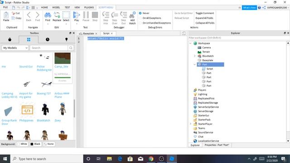This screenshot has height=163, width=290.
Task: Click Toggle Comment action
Action: (205, 13)
